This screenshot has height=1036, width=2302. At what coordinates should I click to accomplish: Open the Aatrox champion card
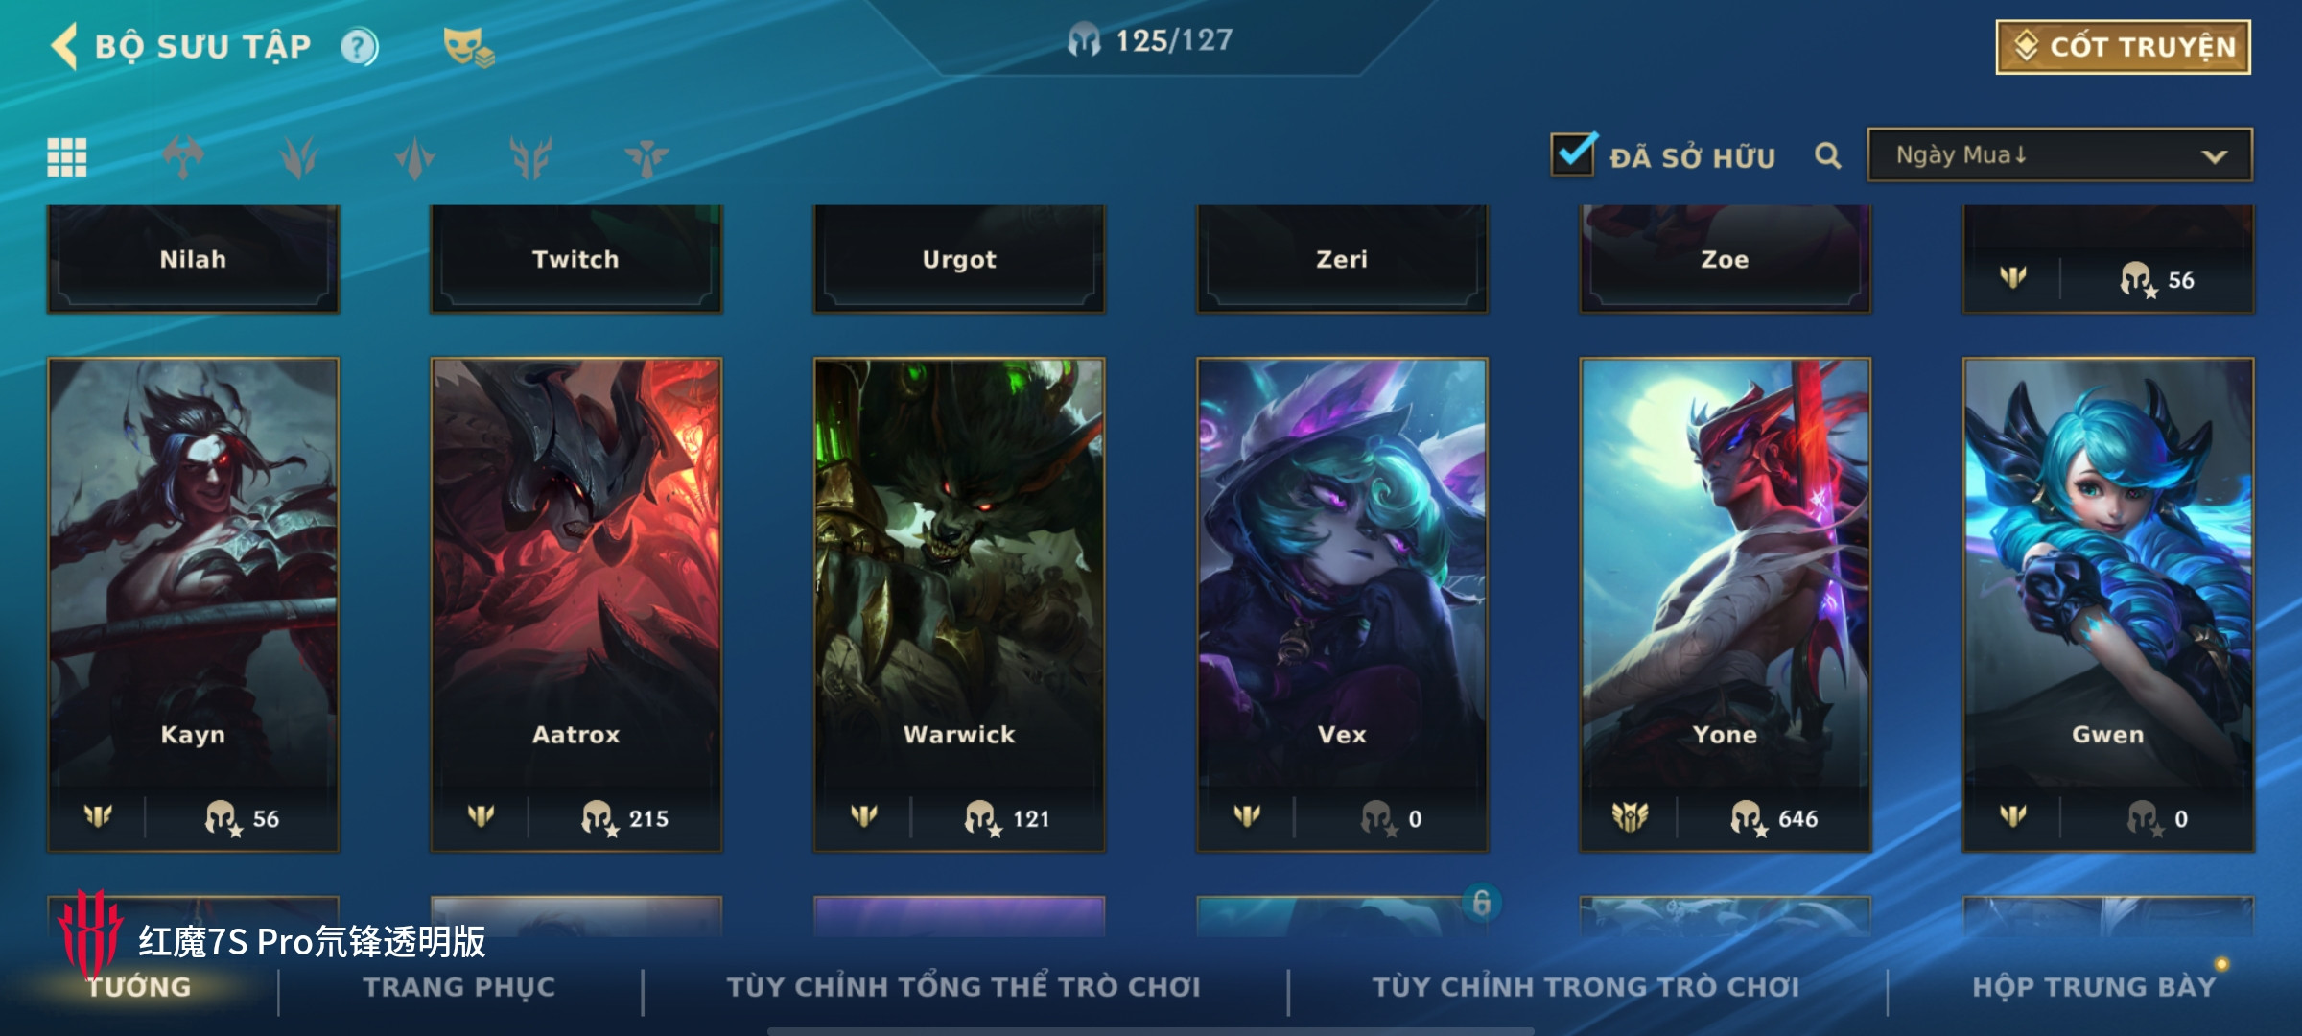575,604
